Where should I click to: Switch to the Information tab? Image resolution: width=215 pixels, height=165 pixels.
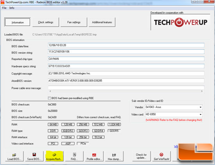pyautogui.click(x=18, y=22)
